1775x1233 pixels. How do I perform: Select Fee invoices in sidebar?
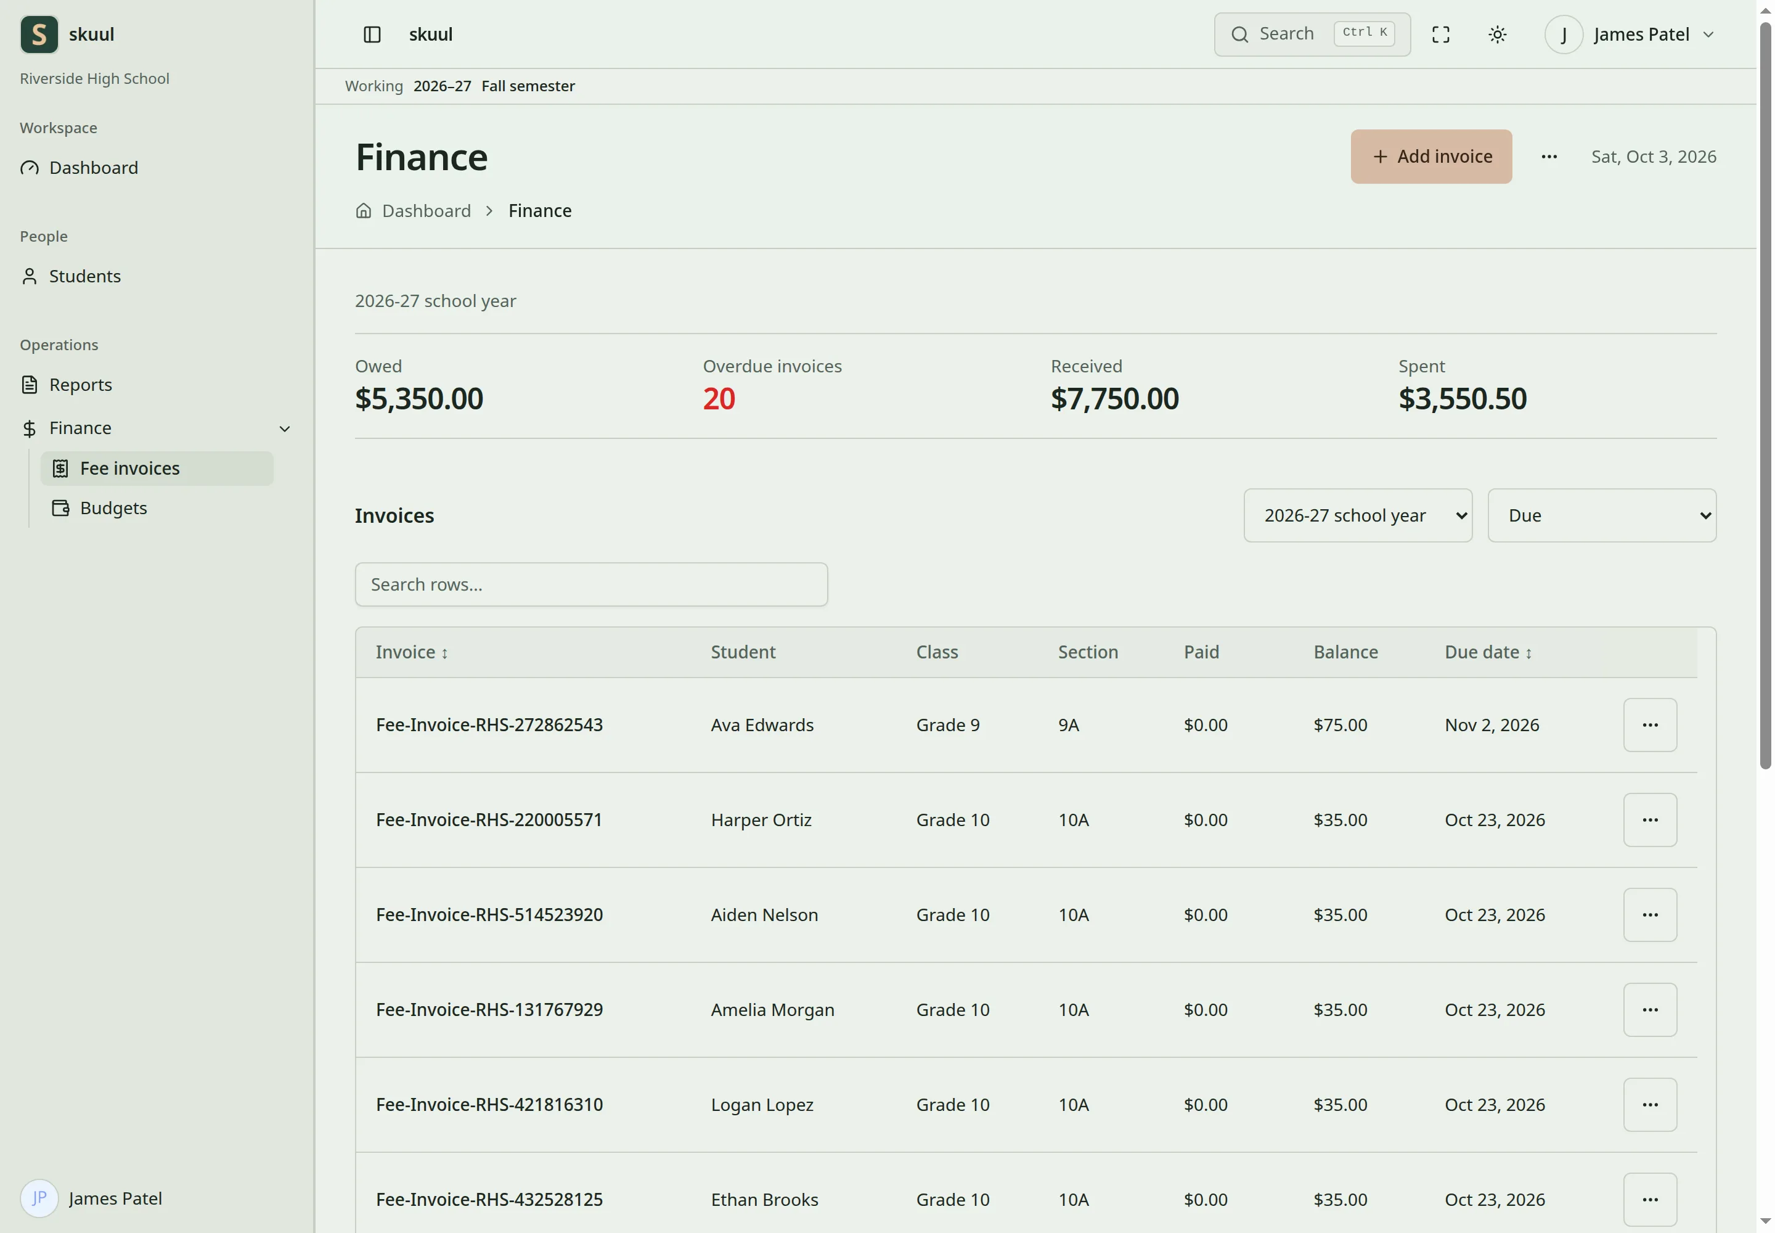click(x=157, y=468)
